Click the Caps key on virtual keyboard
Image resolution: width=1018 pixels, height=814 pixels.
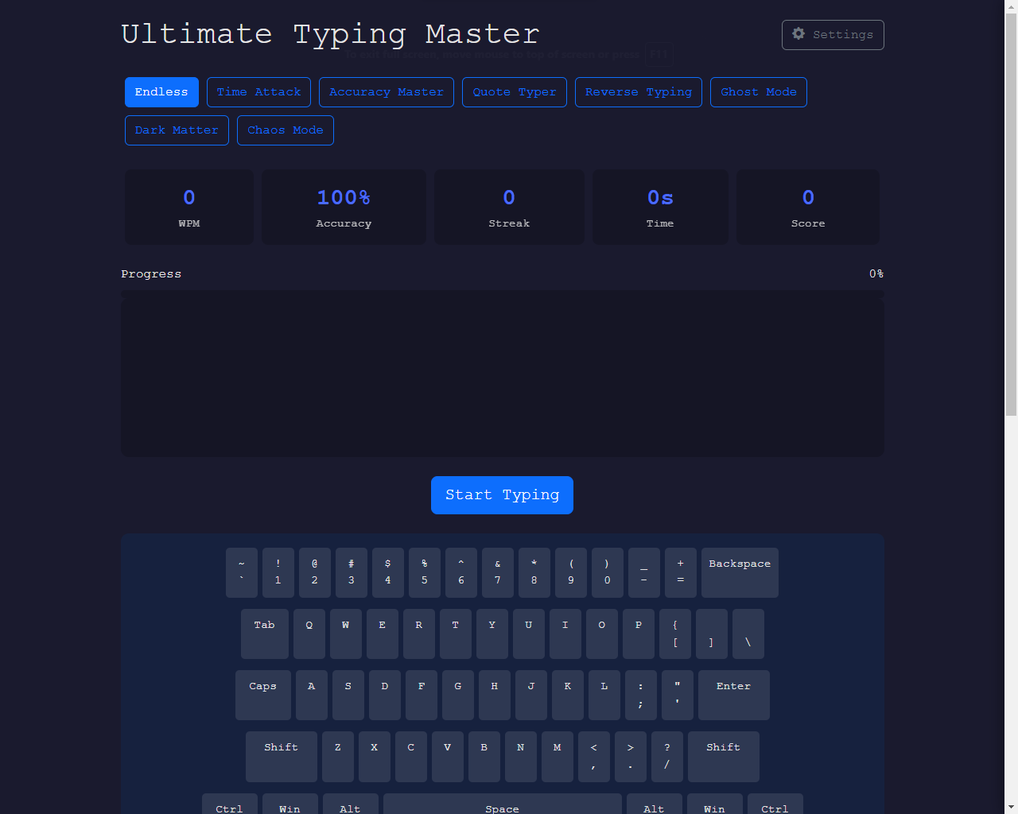tap(262, 695)
